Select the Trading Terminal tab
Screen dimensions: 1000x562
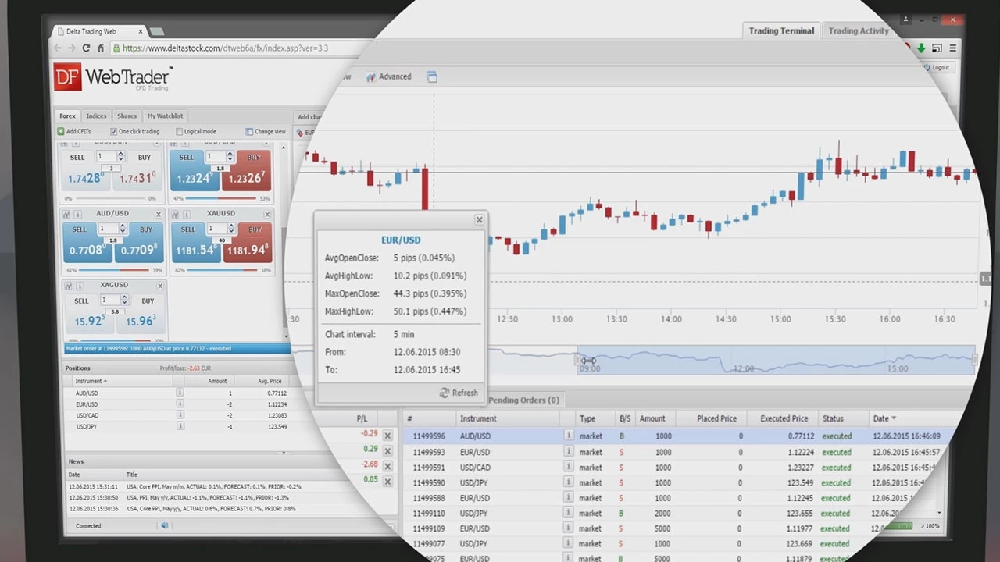point(781,30)
